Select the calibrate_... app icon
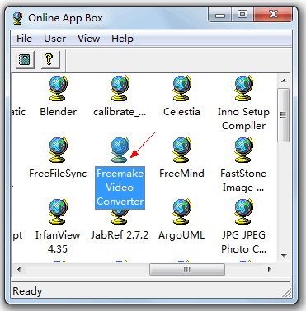The height and width of the screenshot is (311, 306). 120,88
